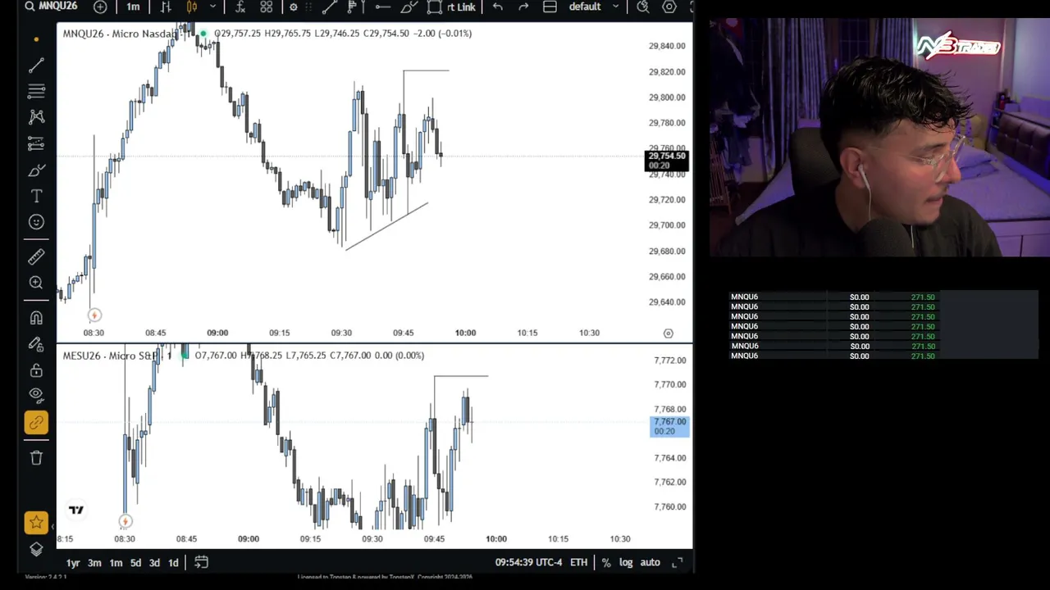Click the maximize chart fullscreen icon
1050x590 pixels.
click(x=677, y=562)
